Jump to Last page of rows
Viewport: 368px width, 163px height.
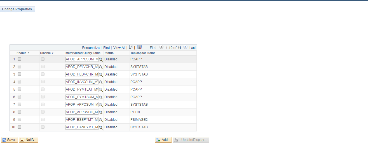193,48
